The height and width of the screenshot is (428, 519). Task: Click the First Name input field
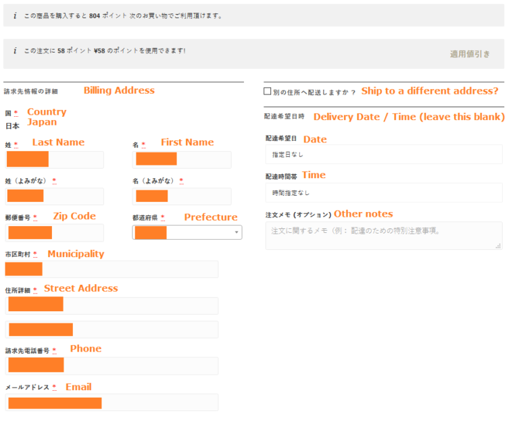(182, 160)
